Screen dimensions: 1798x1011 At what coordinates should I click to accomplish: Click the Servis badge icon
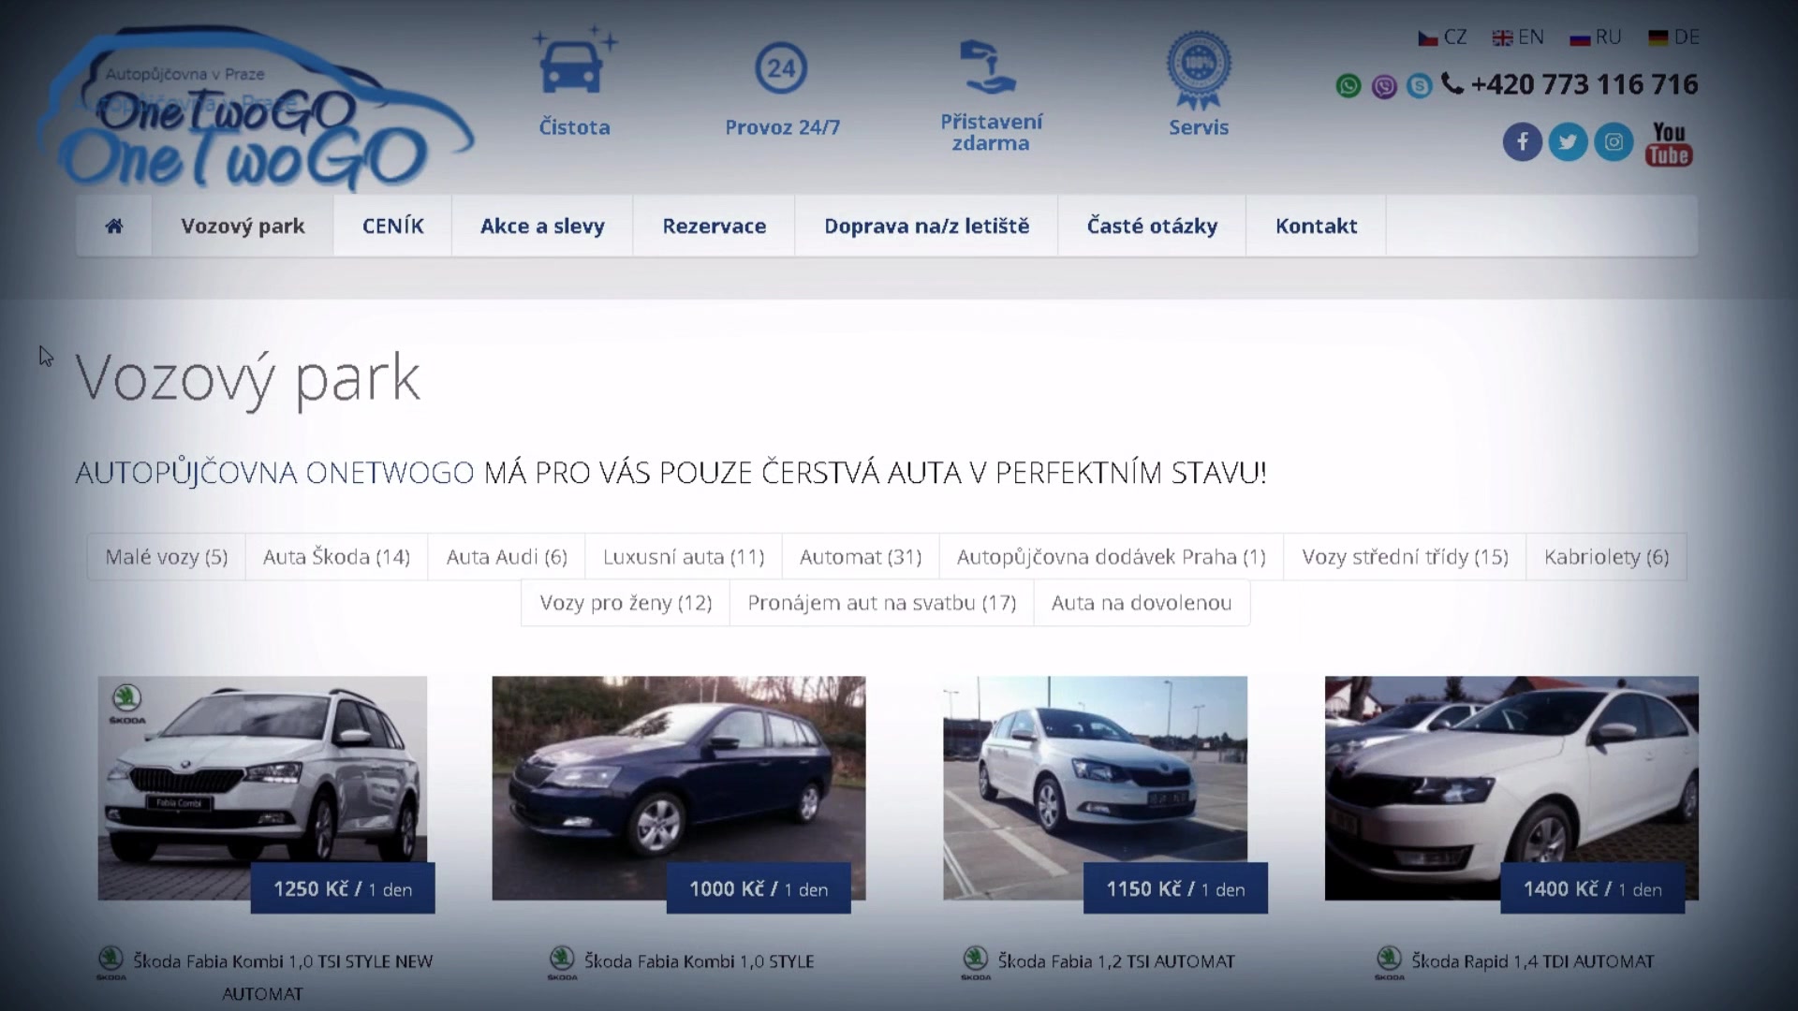[x=1199, y=69]
